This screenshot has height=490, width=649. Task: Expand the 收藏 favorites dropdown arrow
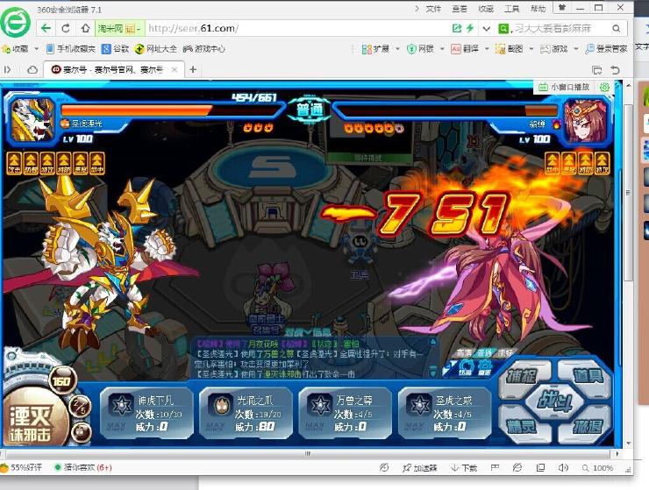pyautogui.click(x=36, y=49)
